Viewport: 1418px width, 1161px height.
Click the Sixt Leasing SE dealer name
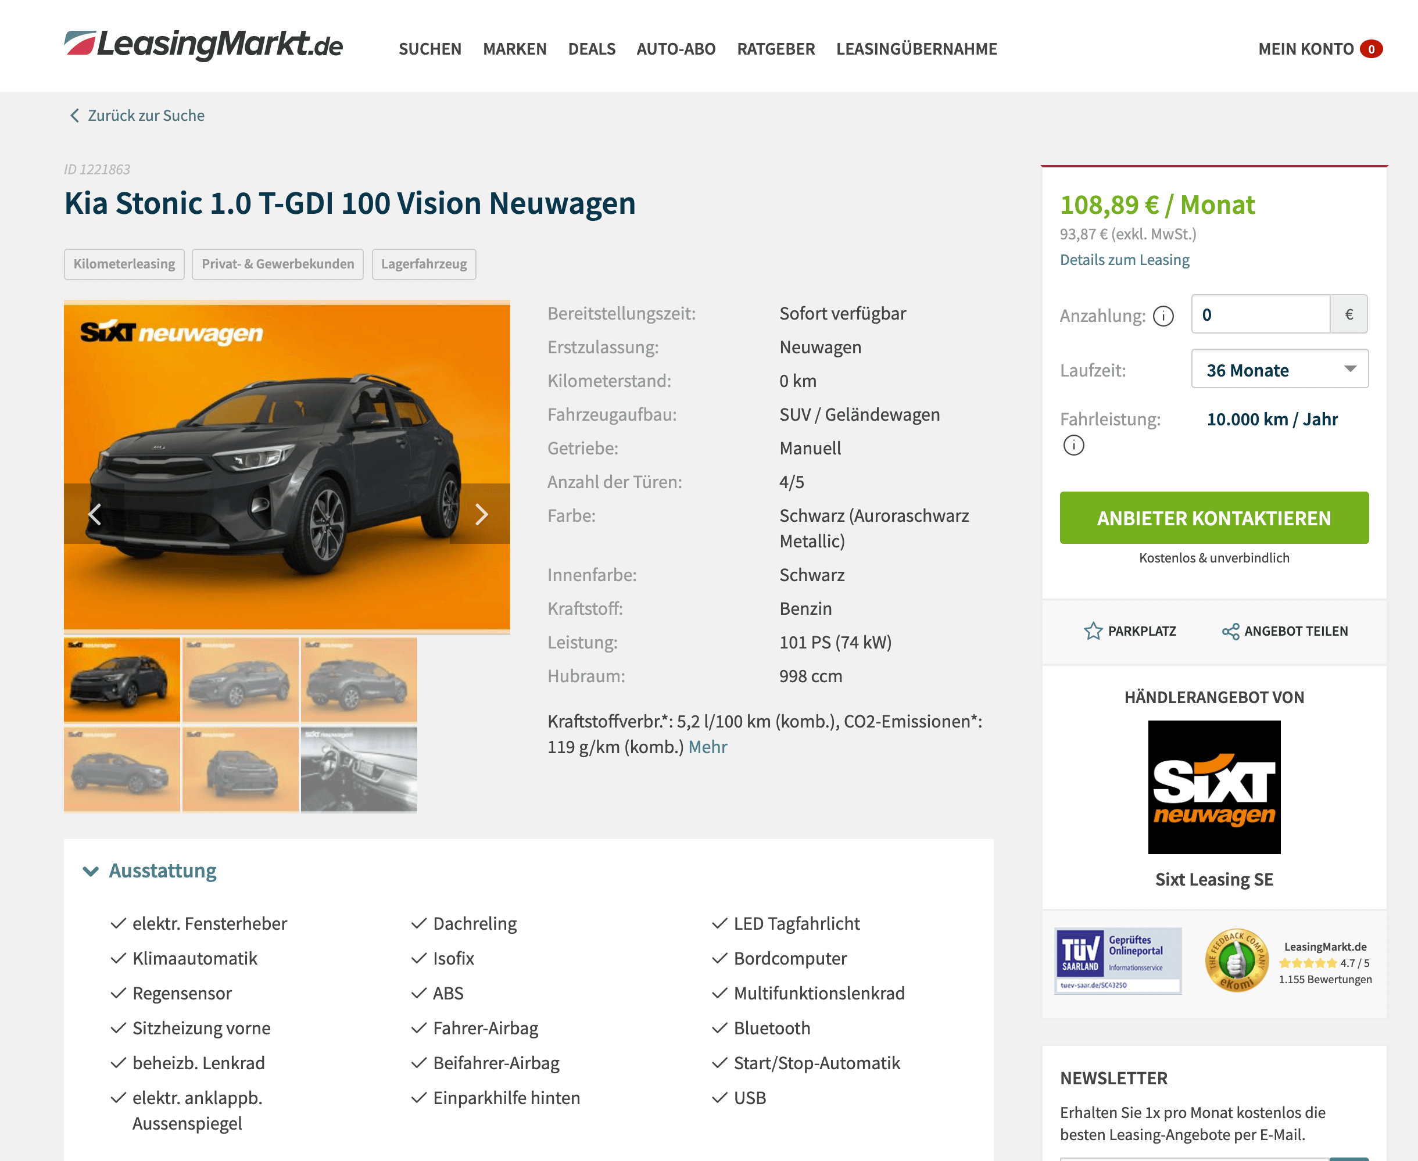(x=1214, y=879)
